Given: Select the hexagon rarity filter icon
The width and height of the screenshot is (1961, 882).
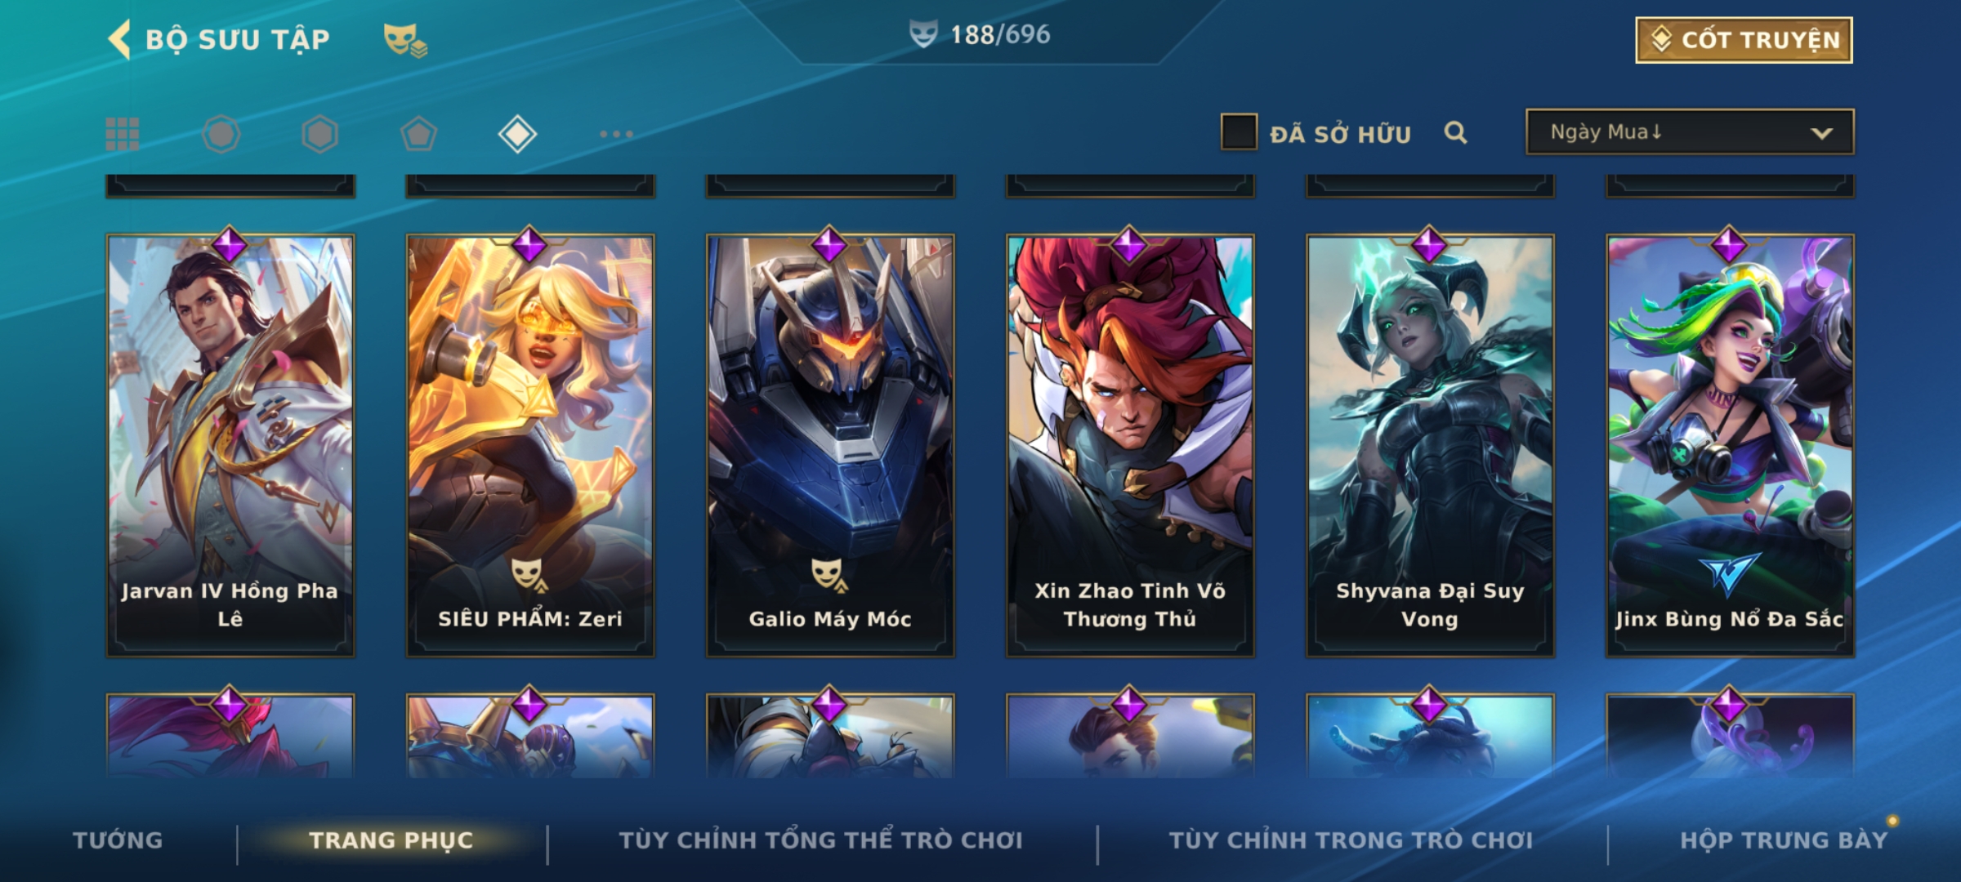Looking at the screenshot, I should (x=319, y=134).
